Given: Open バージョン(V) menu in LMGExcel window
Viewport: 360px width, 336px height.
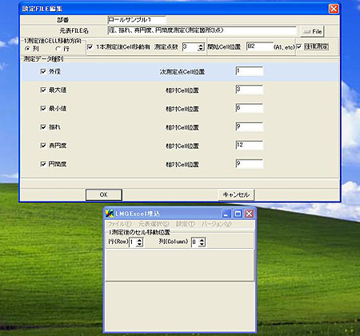Looking at the screenshot, I should coord(216,224).
